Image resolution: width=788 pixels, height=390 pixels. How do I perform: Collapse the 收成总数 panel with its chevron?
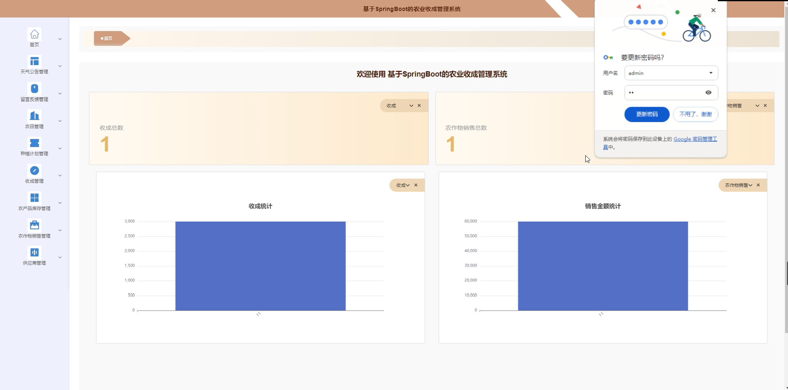(411, 105)
